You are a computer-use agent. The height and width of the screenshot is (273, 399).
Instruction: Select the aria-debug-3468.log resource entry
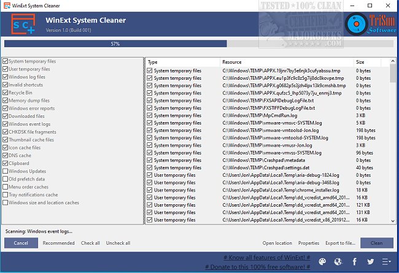click(281, 183)
